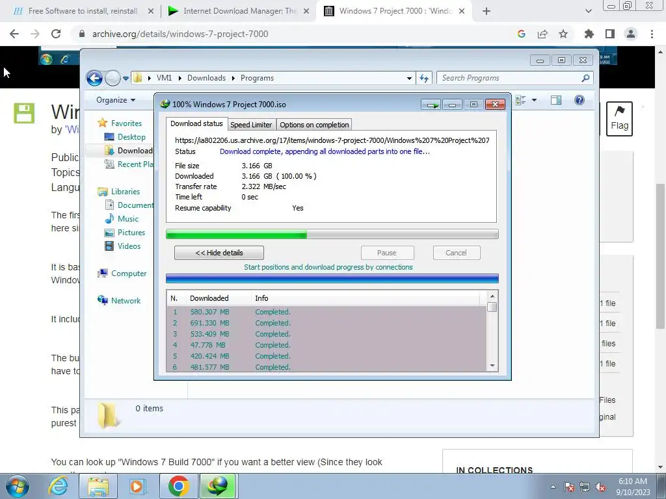Toggle the preview pane icon in Explorer
The height and width of the screenshot is (499, 666).
click(556, 100)
